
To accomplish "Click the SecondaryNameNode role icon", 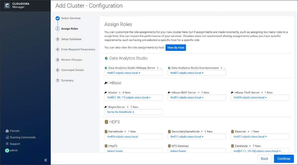I will [x=169, y=132].
